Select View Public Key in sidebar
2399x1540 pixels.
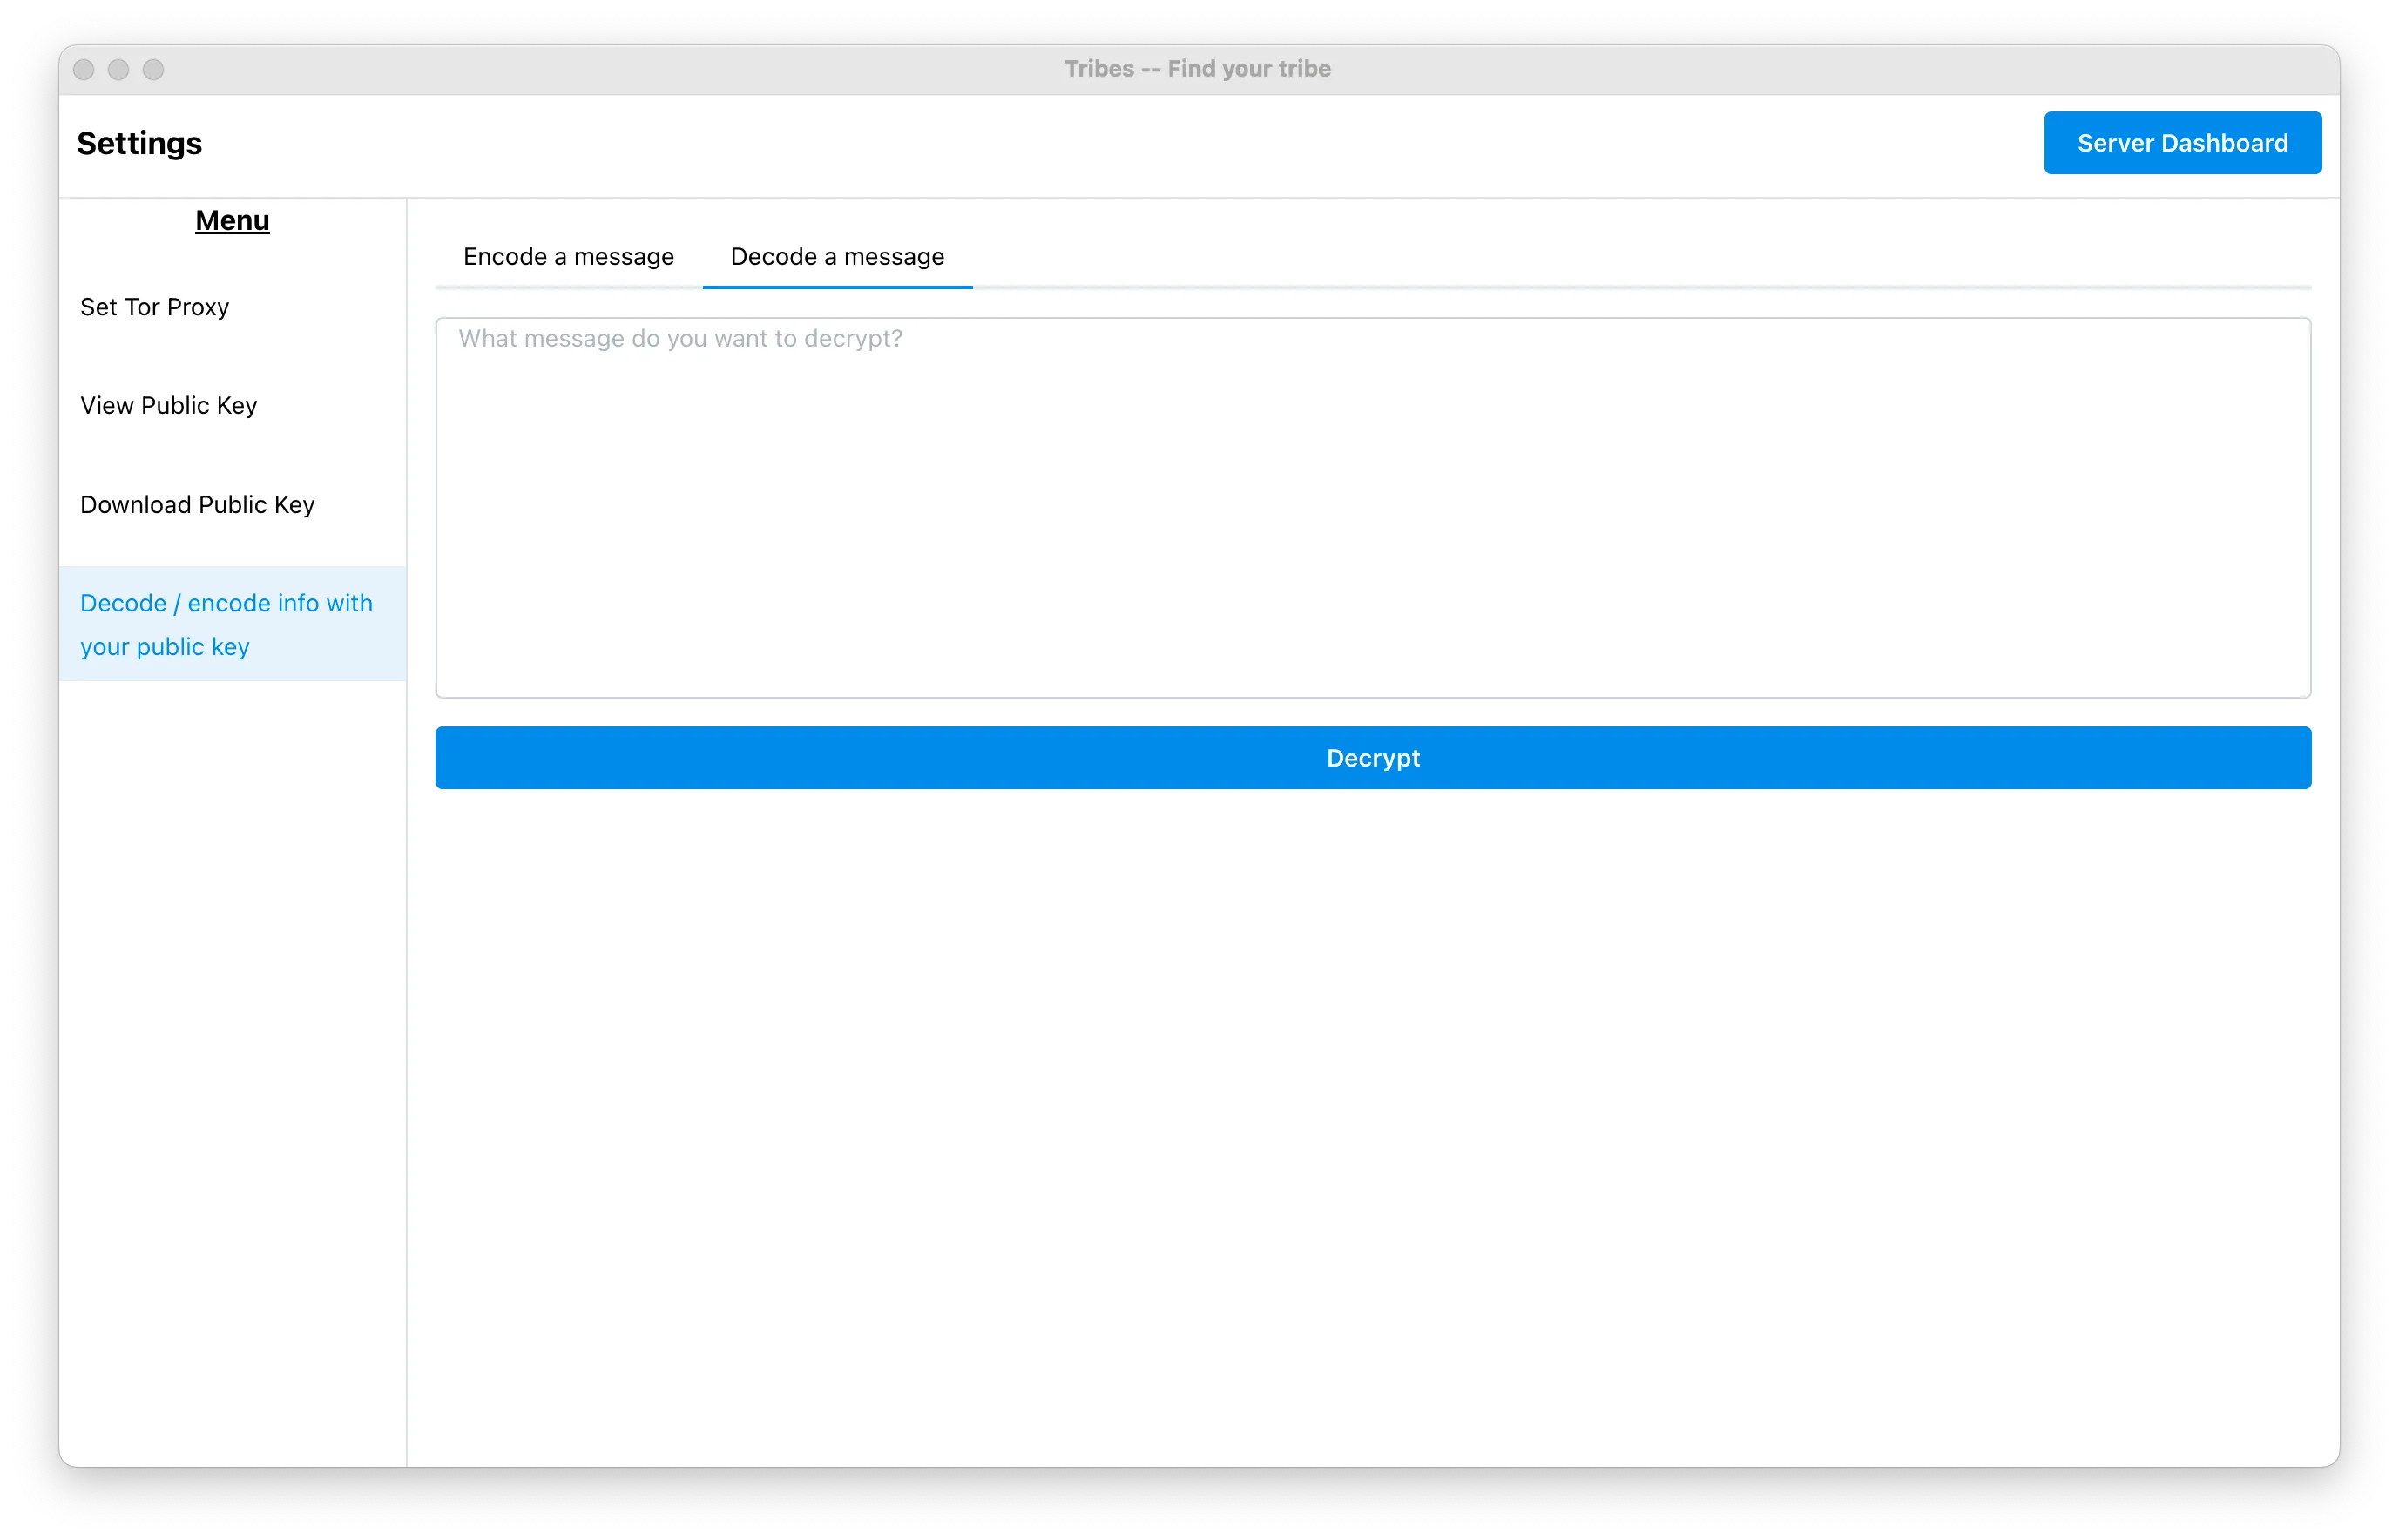(x=168, y=405)
